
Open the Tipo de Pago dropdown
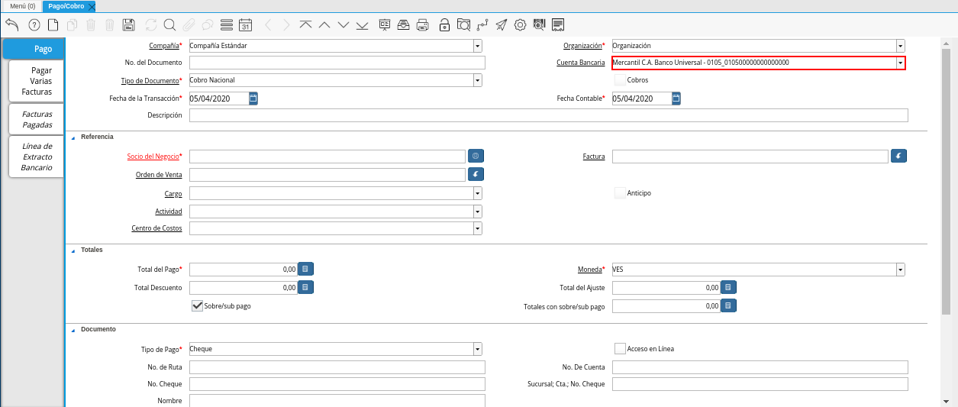477,349
